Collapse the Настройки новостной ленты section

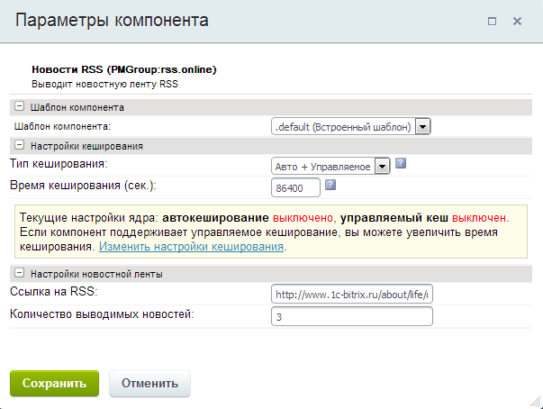pos(20,273)
